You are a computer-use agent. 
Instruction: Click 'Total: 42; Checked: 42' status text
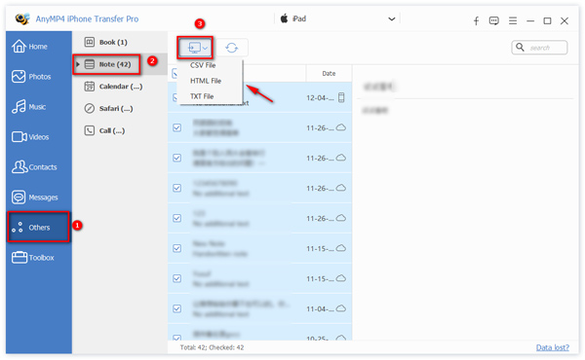point(212,347)
